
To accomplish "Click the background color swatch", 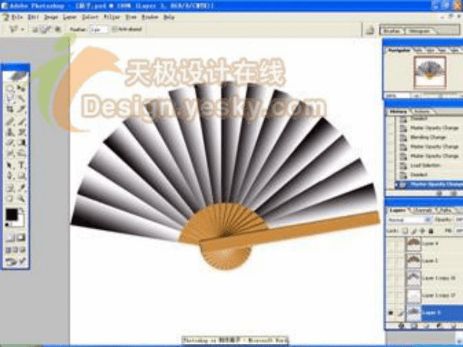I will click(x=20, y=221).
